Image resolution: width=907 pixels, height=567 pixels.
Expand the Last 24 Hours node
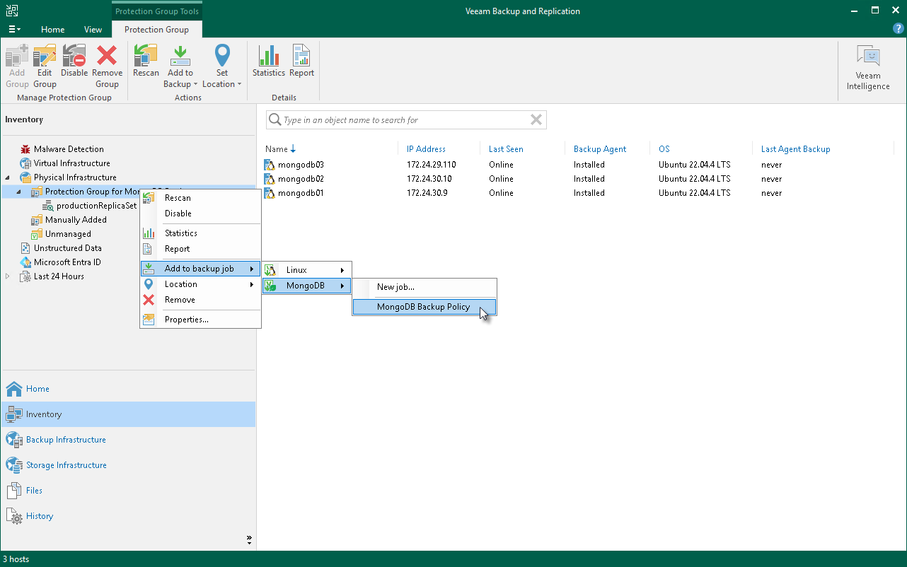[8, 276]
